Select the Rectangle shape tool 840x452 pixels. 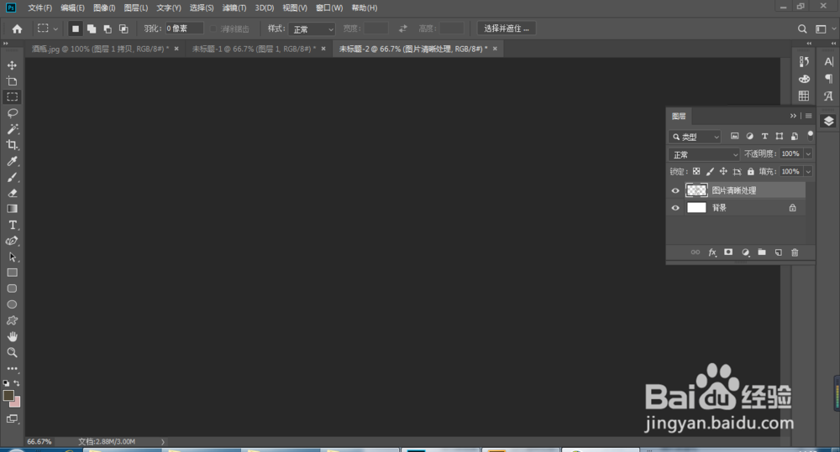click(x=12, y=273)
